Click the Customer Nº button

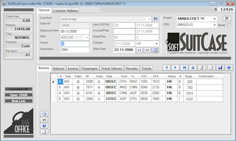click(x=19, y=89)
